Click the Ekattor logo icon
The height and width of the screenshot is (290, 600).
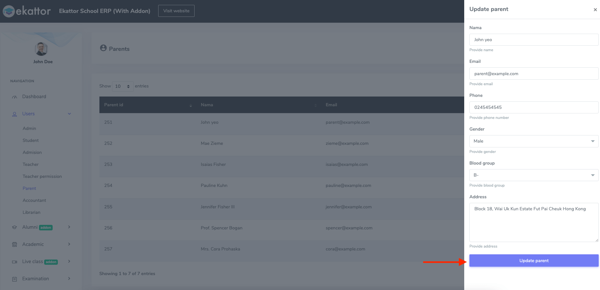pyautogui.click(x=9, y=11)
